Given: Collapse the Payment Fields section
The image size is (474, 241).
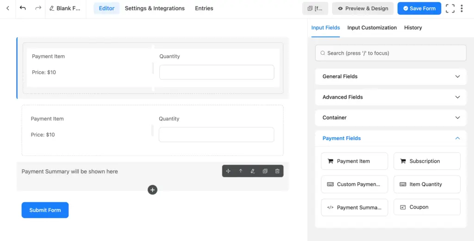Looking at the screenshot, I should [x=391, y=139].
